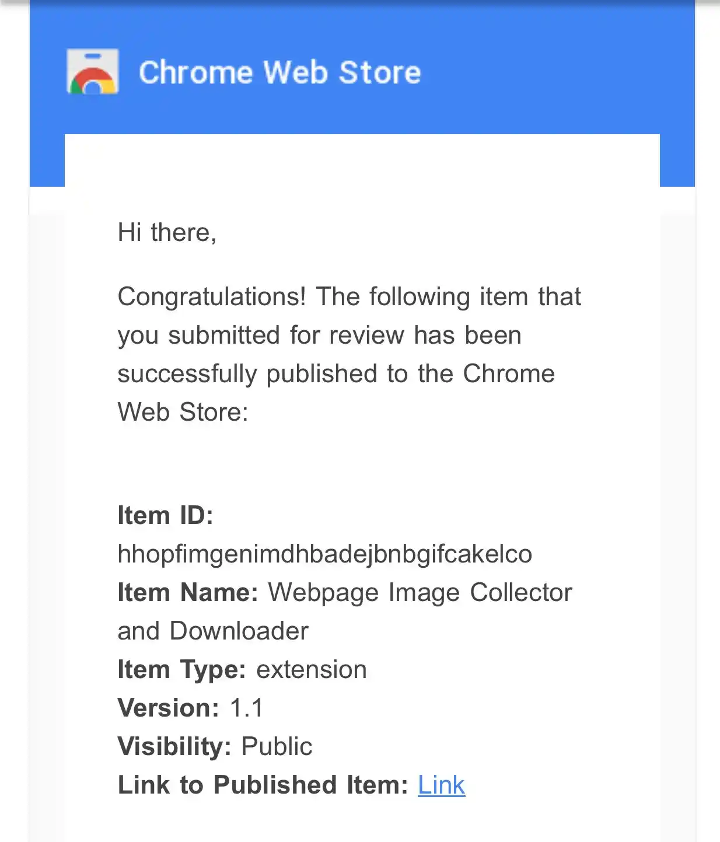The image size is (720, 842).
Task: Click the "Web Store:" text ending the paragraph
Action: coord(183,412)
